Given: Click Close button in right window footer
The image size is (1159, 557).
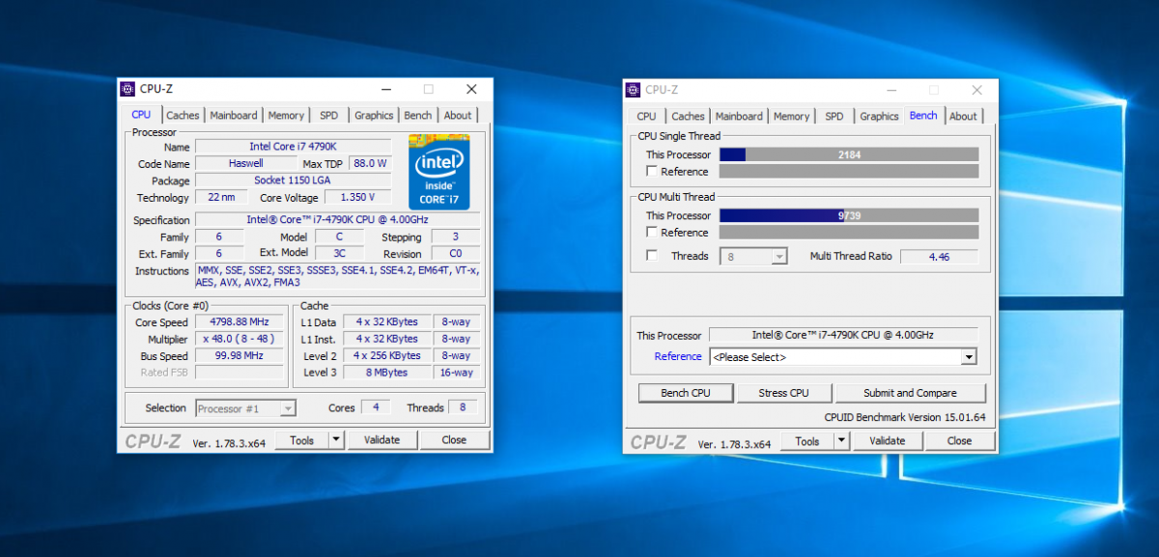Looking at the screenshot, I should pos(959,441).
